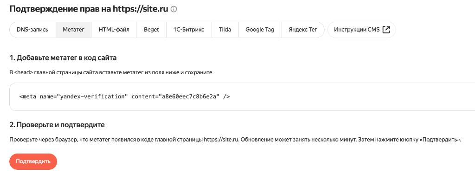This screenshot has width=475, height=174.
Task: Switch to the DNS-запись tab
Action: point(32,30)
